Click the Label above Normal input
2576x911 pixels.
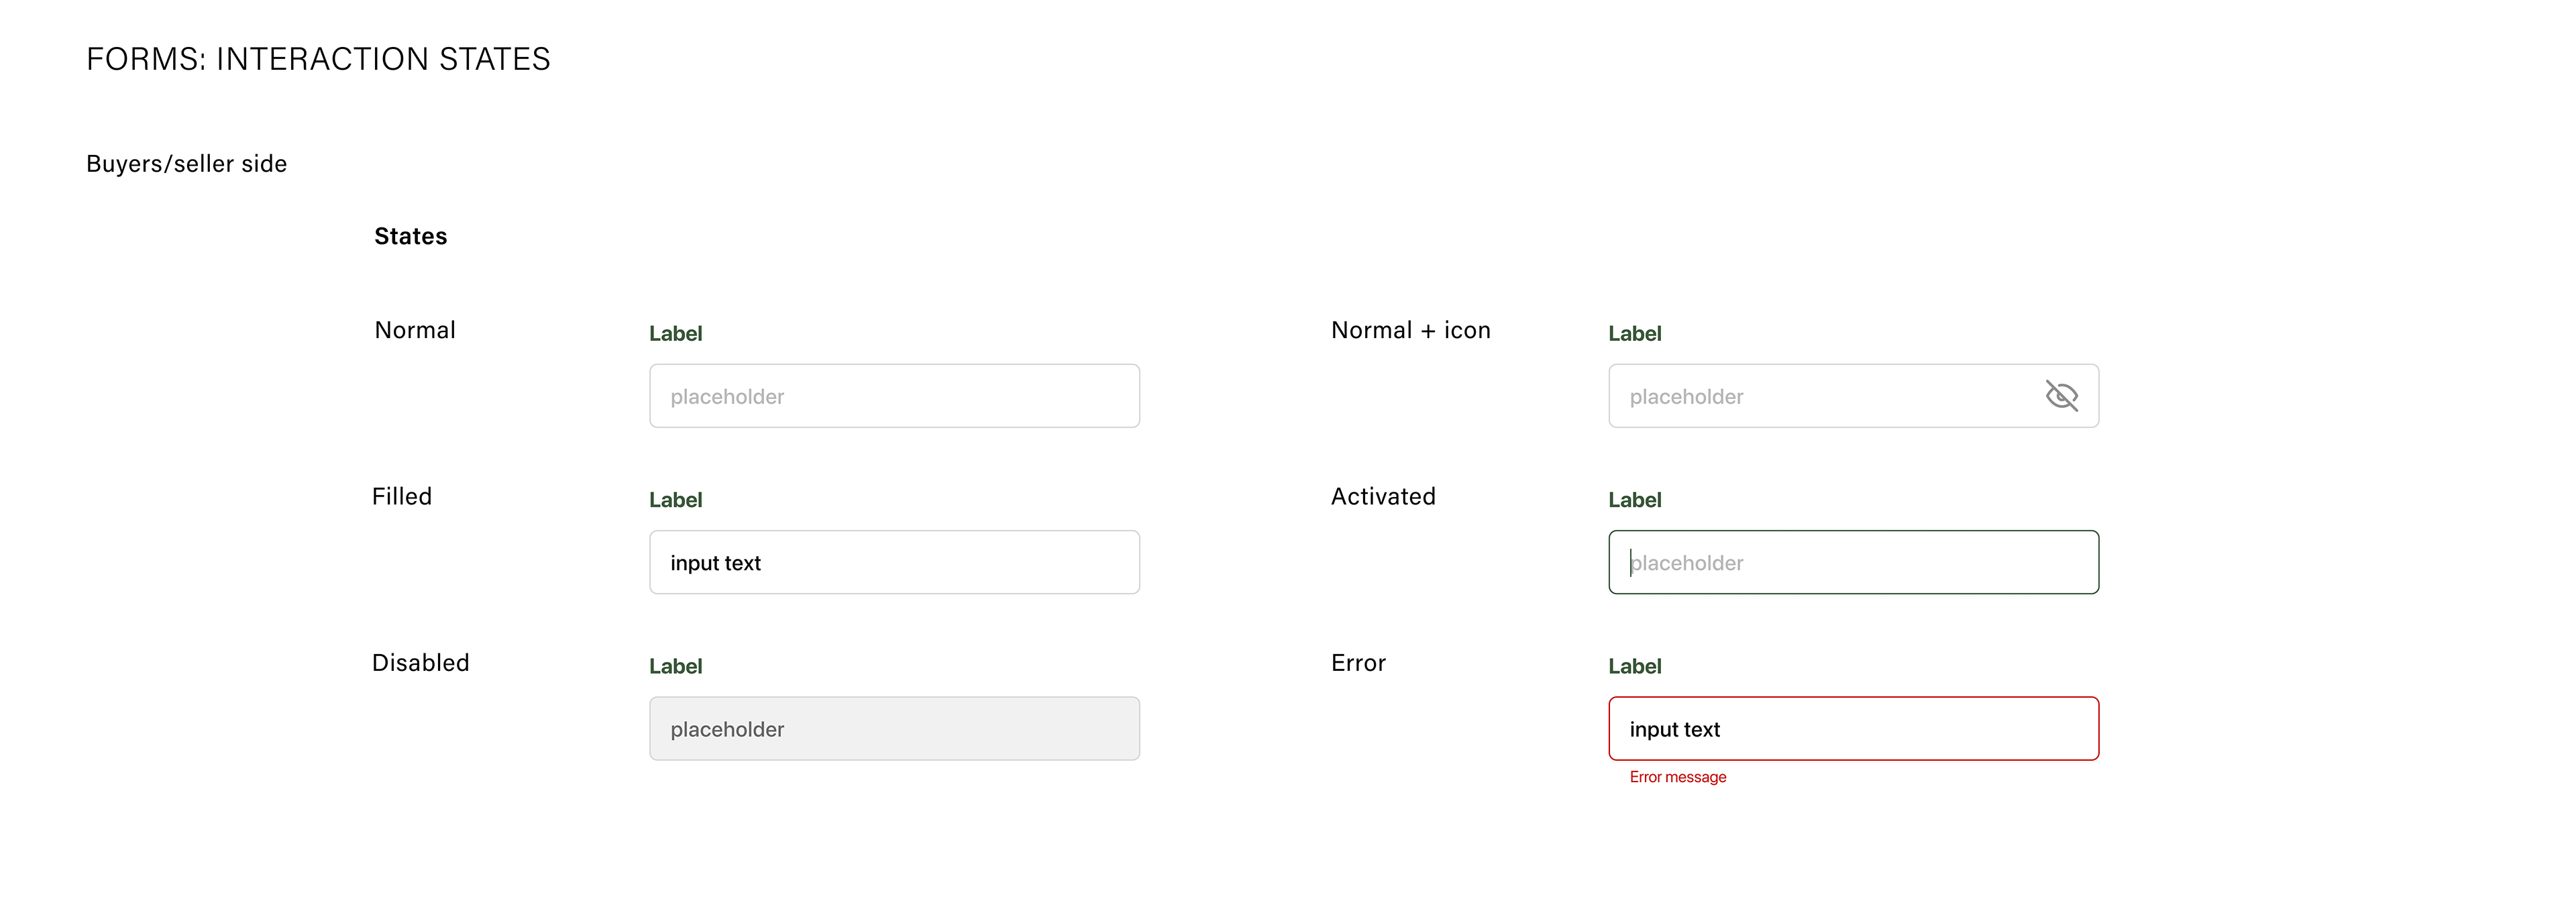tap(675, 334)
